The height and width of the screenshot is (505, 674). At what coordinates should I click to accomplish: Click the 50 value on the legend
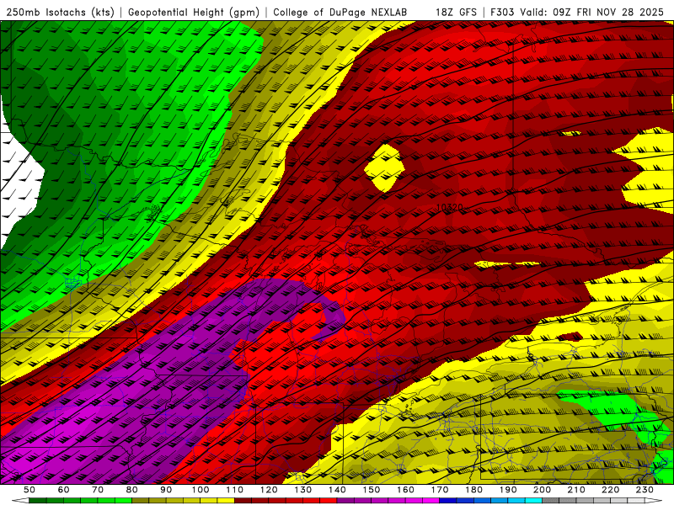[29, 490]
